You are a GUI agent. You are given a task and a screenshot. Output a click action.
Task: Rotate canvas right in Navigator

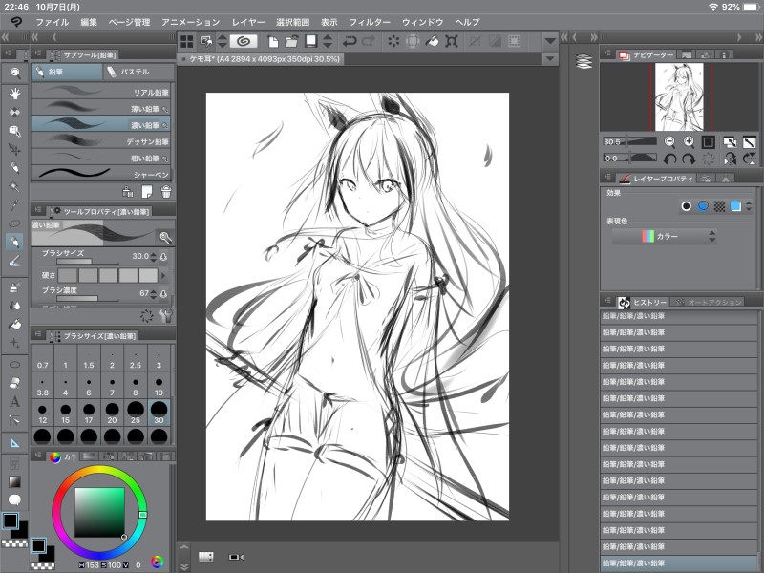[x=689, y=159]
